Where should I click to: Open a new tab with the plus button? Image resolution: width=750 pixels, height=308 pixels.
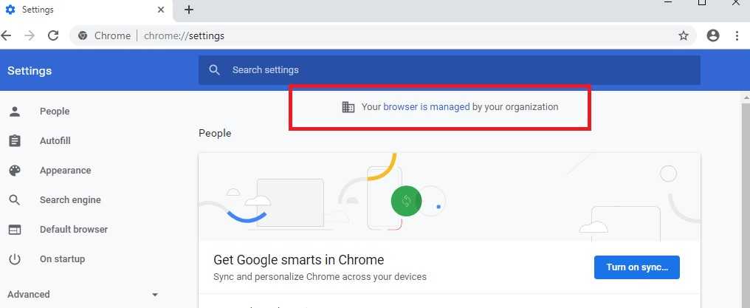[189, 10]
